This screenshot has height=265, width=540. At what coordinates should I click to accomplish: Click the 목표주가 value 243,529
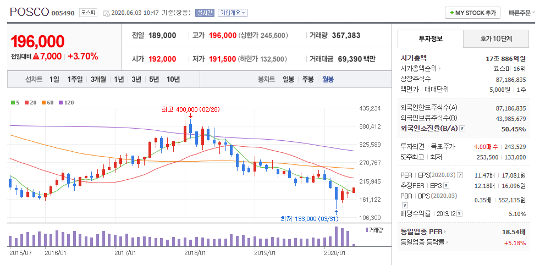click(x=515, y=147)
